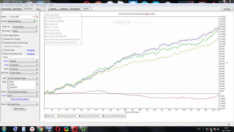Screen dimensions: 234x132
Task: Open the Yandex browser from taskbar
Action: pyautogui.click(x=32, y=129)
